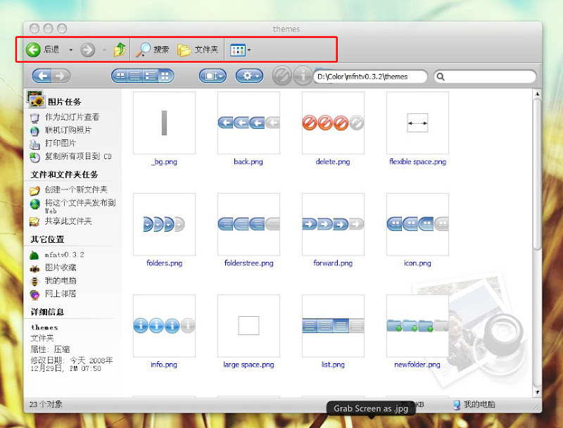
Task: Click the green 后退 back button
Action: click(x=42, y=49)
